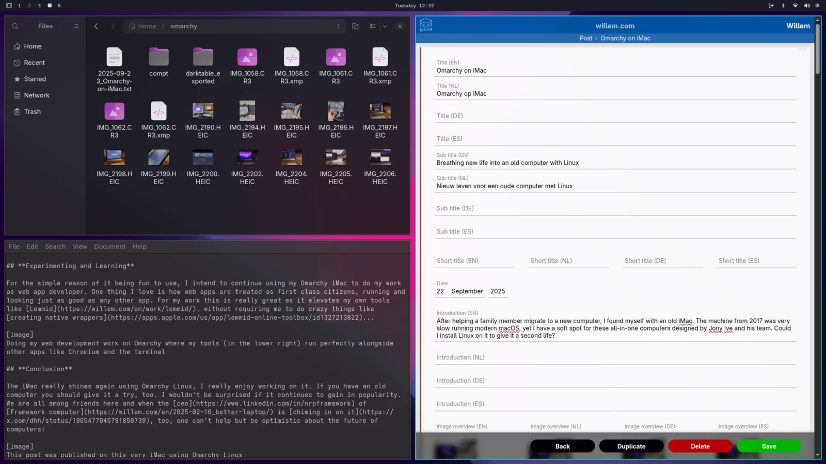Open the path bar three-dot menu
This screenshot has width=826, height=464.
point(338,26)
